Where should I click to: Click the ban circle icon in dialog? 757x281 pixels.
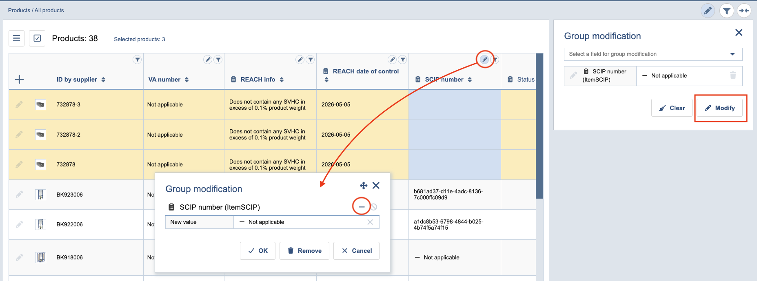(374, 207)
